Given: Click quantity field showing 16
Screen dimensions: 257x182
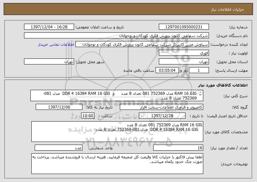Looking at the screenshot, I should click(178, 148).
